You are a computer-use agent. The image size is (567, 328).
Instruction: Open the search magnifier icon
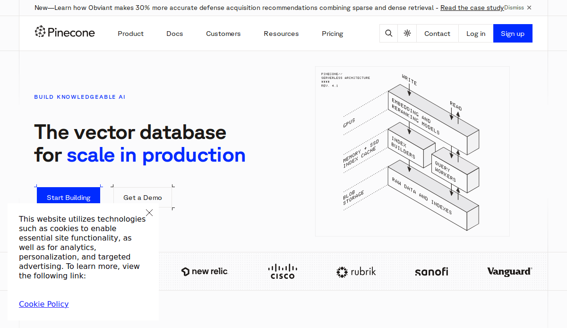tap(388, 34)
